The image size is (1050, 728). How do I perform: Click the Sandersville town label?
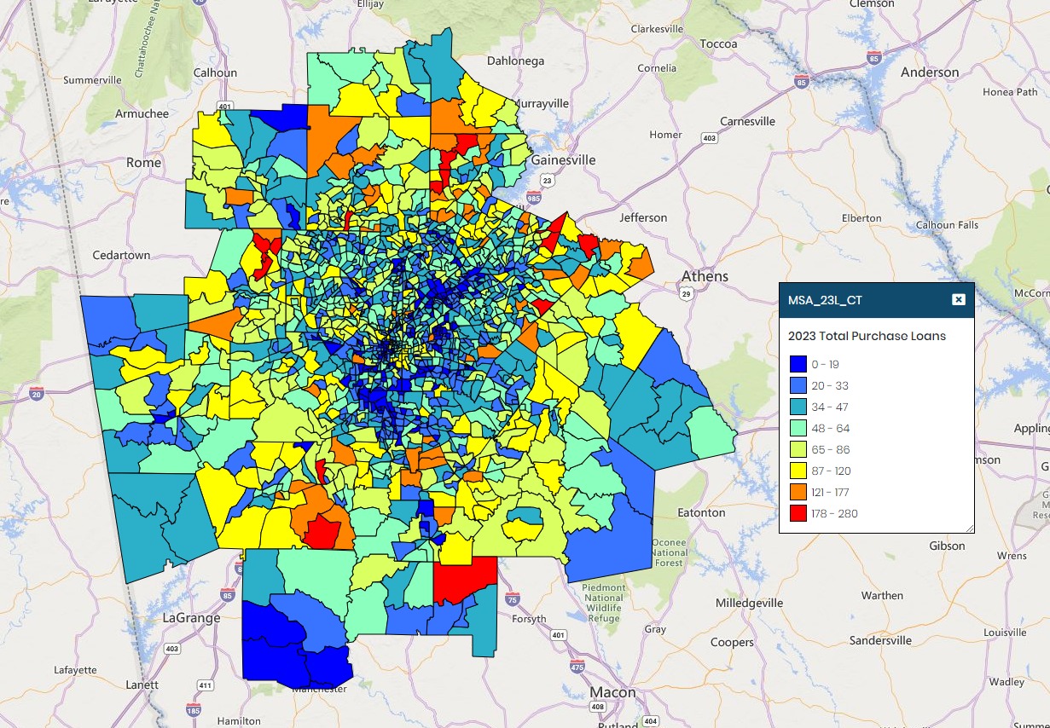click(x=881, y=640)
